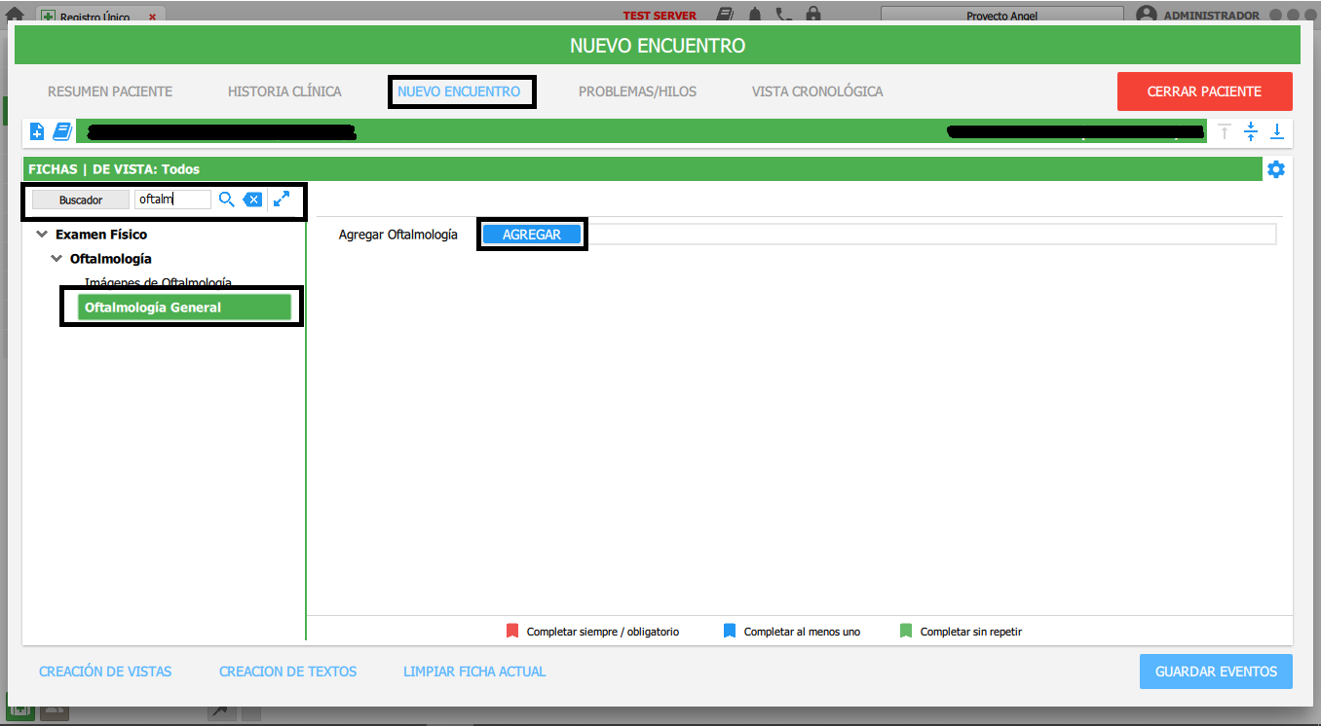Screen dimensions: 1321x726
Task: Click the padlock icon in top bar
Action: 812,16
